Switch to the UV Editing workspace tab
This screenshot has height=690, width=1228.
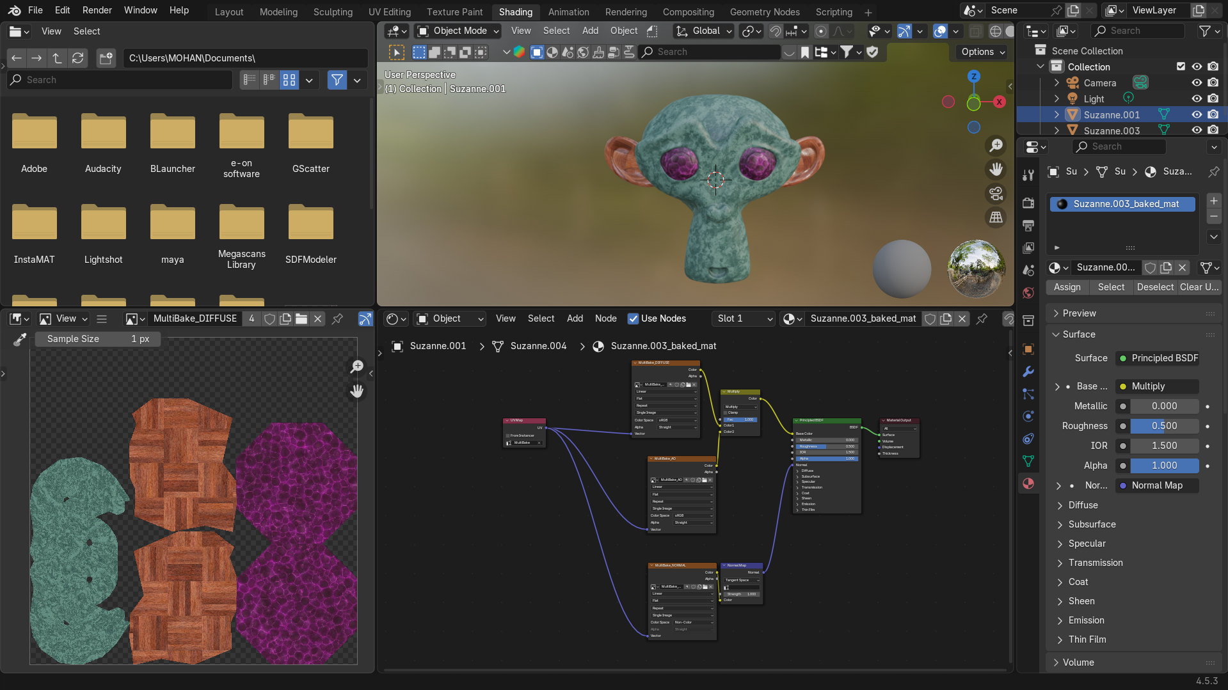390,12
